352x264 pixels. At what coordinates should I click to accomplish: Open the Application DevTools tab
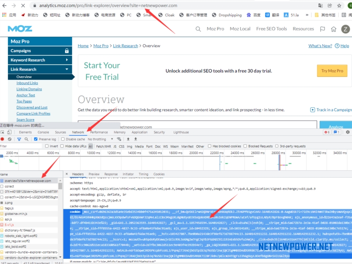(x=139, y=132)
